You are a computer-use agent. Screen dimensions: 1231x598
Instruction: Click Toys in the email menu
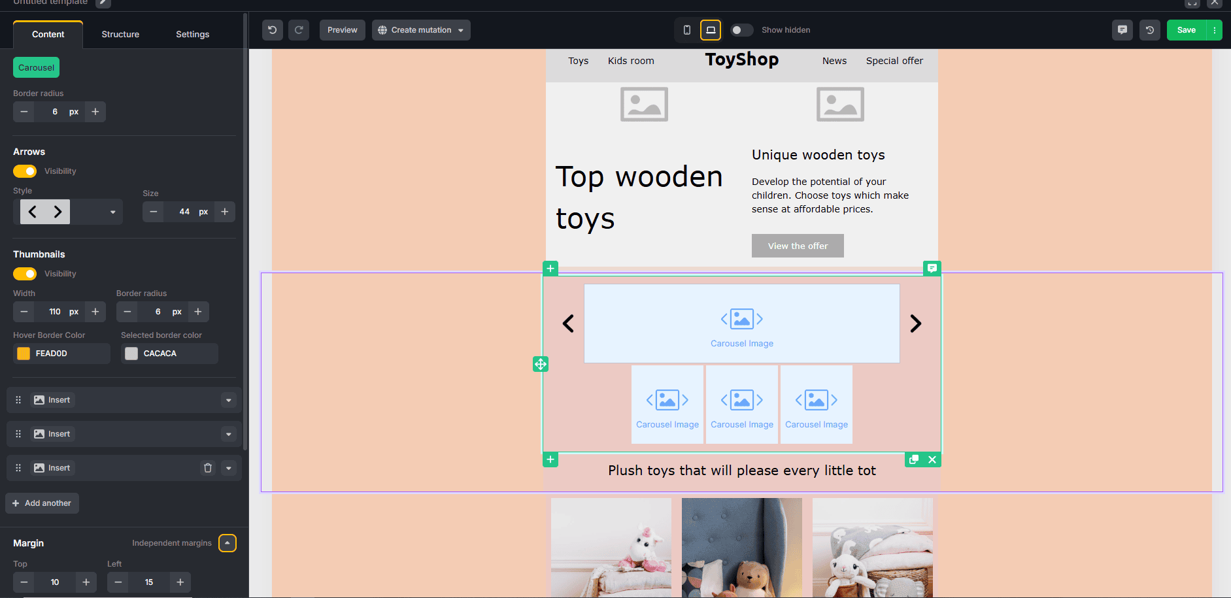click(578, 61)
